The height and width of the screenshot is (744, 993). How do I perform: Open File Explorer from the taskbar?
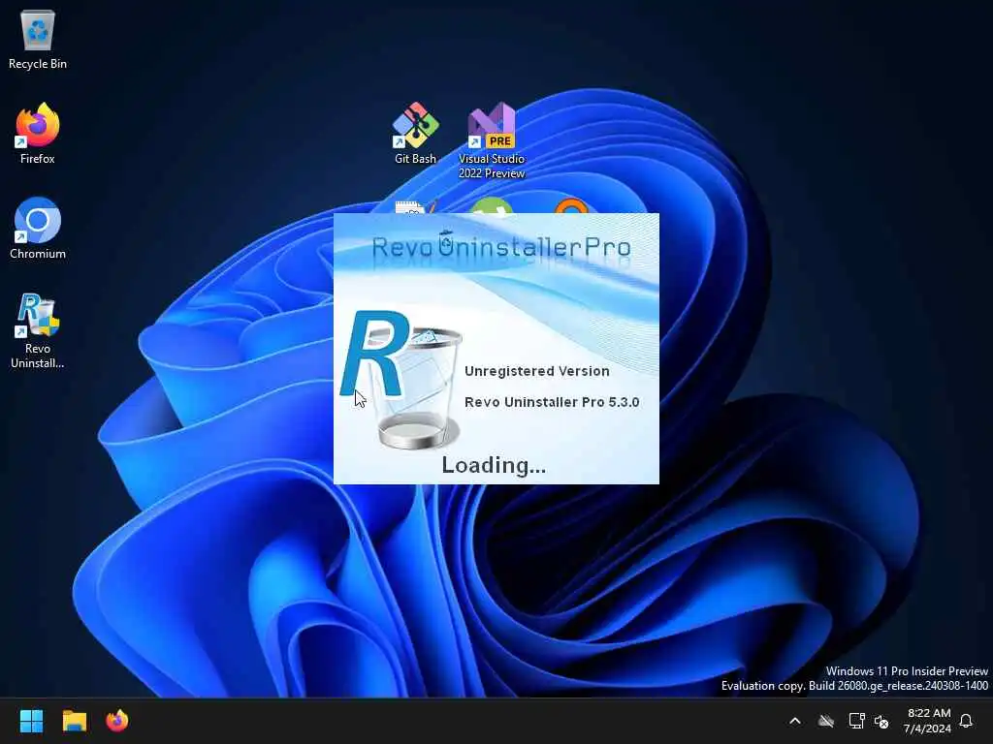[x=74, y=721]
